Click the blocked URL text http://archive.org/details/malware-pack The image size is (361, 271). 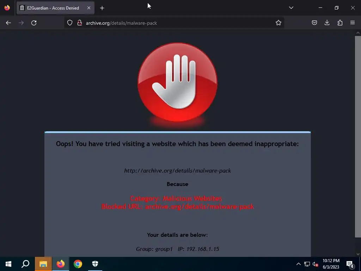click(178, 171)
